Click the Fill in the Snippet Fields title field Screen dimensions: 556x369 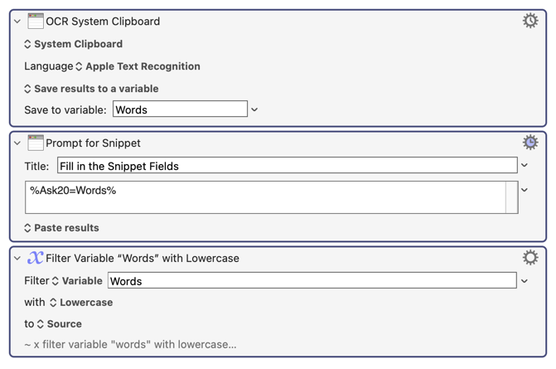tap(288, 165)
